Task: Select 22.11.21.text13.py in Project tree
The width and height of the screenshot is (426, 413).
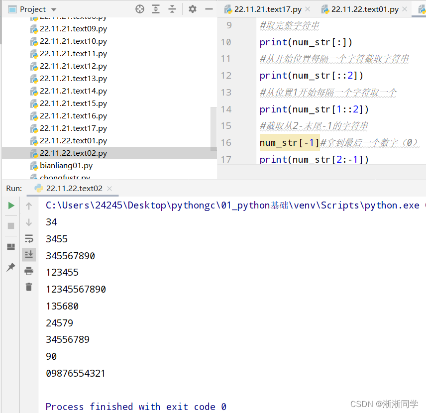Action: pos(73,79)
